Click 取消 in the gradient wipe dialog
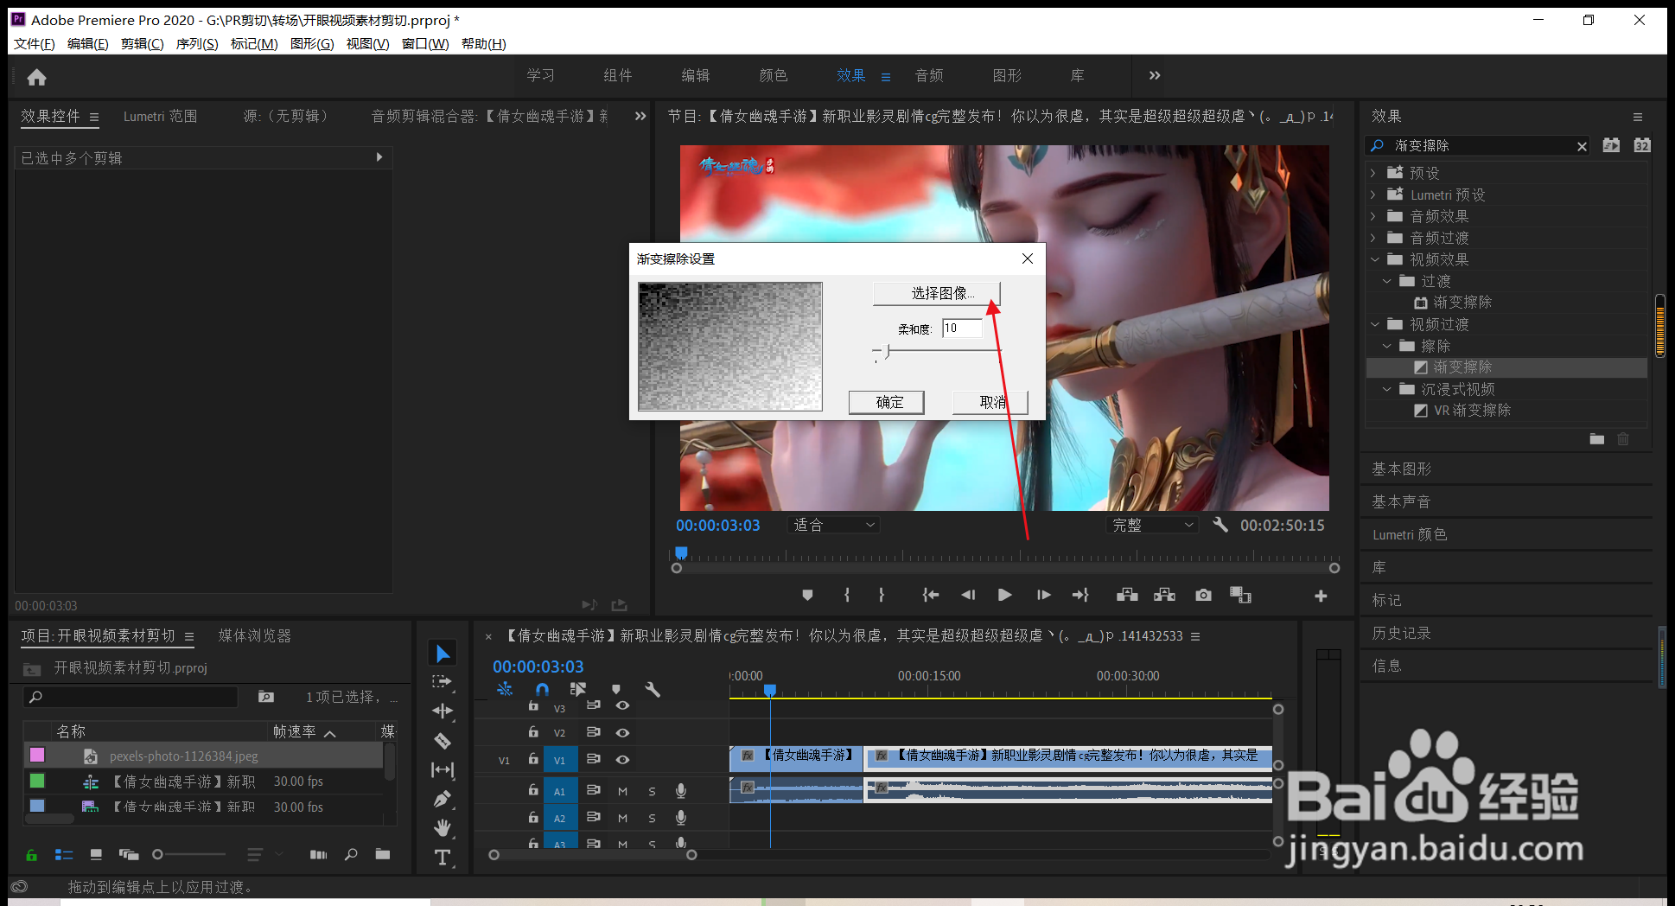 [990, 402]
